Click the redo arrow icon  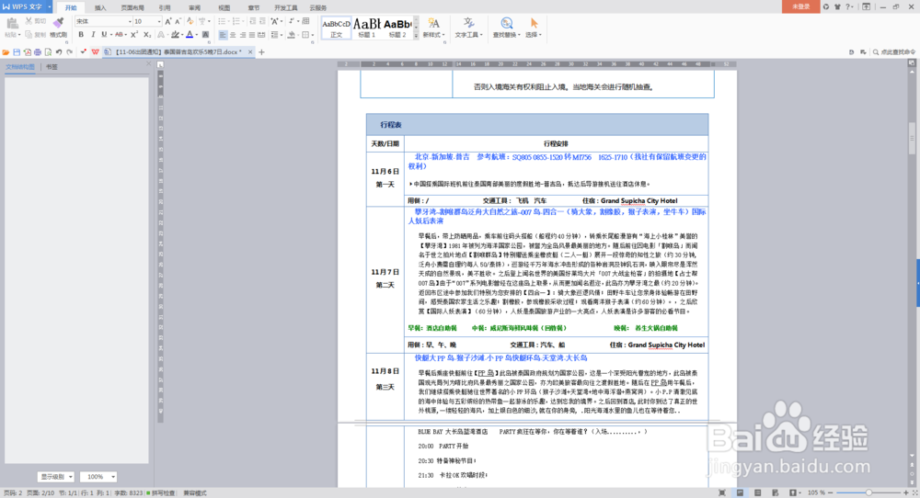(x=70, y=52)
